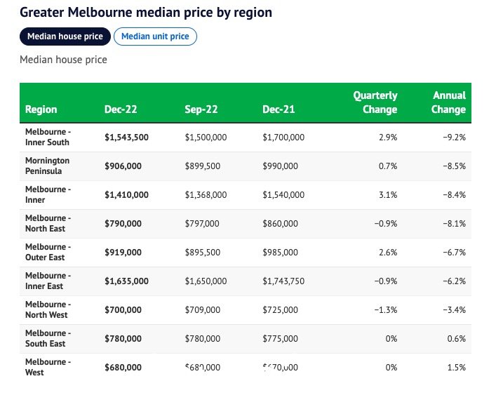Select the Melbourne - West row label
The image size is (503, 395).
tap(48, 367)
